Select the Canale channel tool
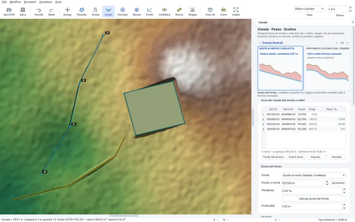355x222 pixels. (108, 12)
